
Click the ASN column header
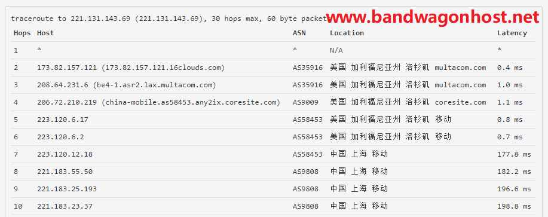(x=299, y=33)
